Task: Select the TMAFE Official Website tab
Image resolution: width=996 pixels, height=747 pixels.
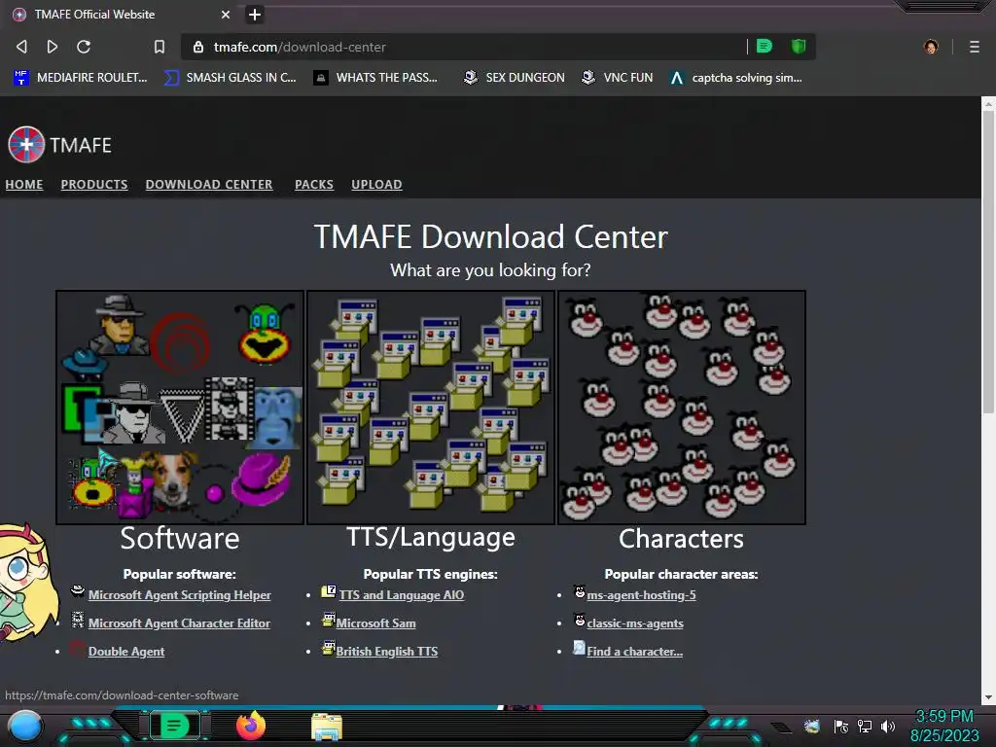Action: click(x=121, y=15)
